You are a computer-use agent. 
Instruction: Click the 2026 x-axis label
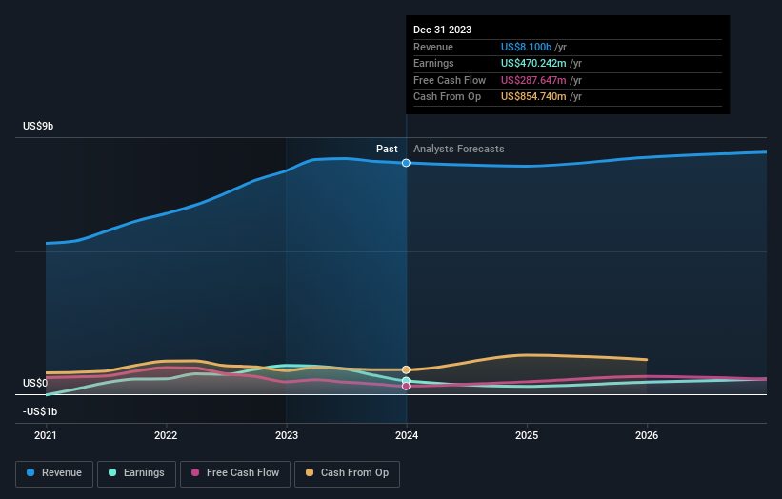pos(647,436)
